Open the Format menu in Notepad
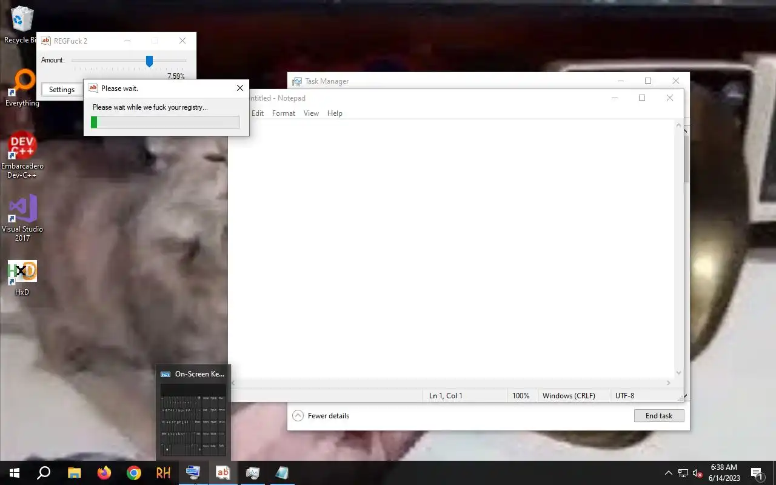776x485 pixels. point(284,113)
